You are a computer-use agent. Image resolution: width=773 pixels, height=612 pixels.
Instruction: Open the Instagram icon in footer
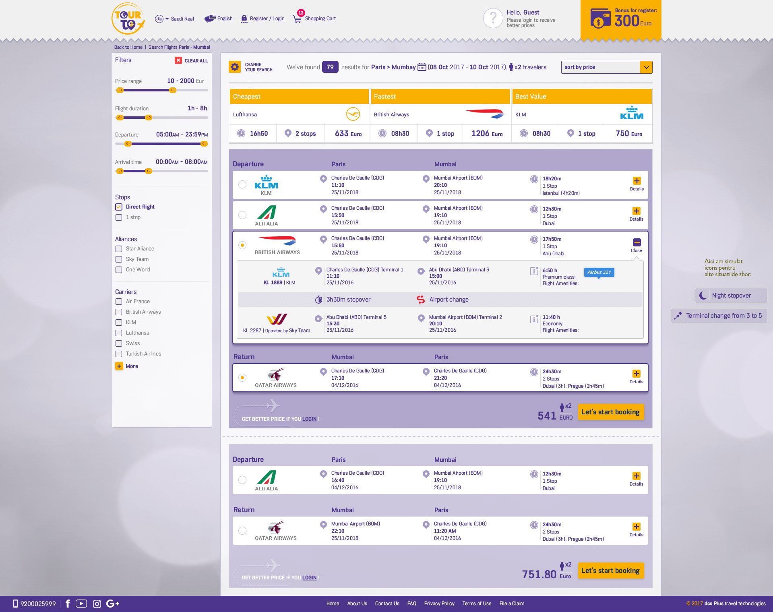[x=97, y=604]
